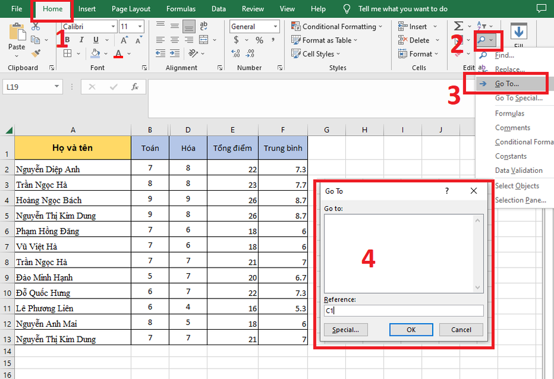Click Selection Pane... menu entry

coord(520,201)
